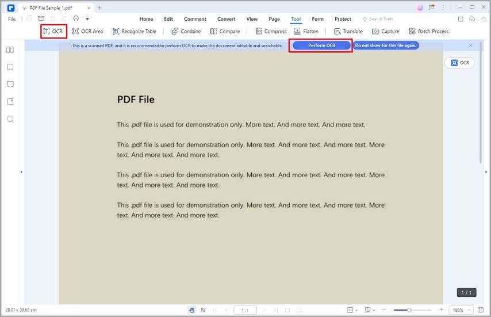Click Do not show for this file again

[x=386, y=45]
